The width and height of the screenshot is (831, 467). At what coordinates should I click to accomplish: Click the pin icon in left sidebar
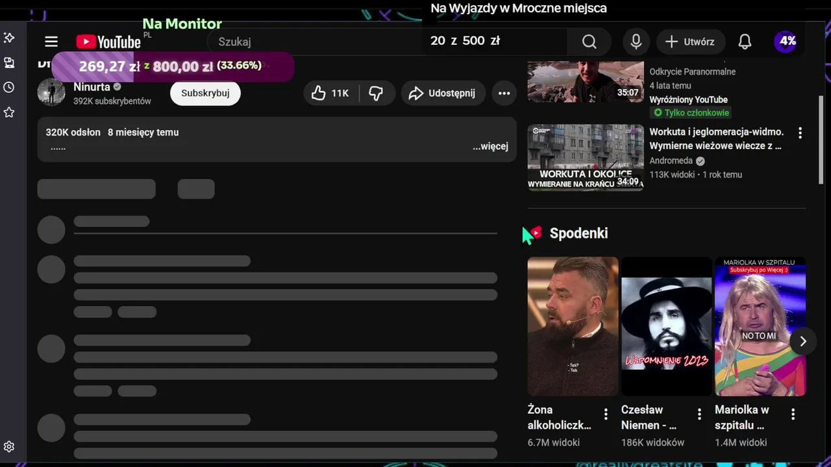tap(9, 38)
